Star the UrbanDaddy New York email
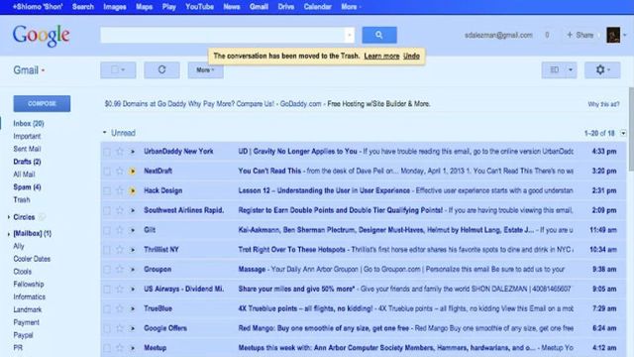The image size is (634, 357). [x=120, y=152]
